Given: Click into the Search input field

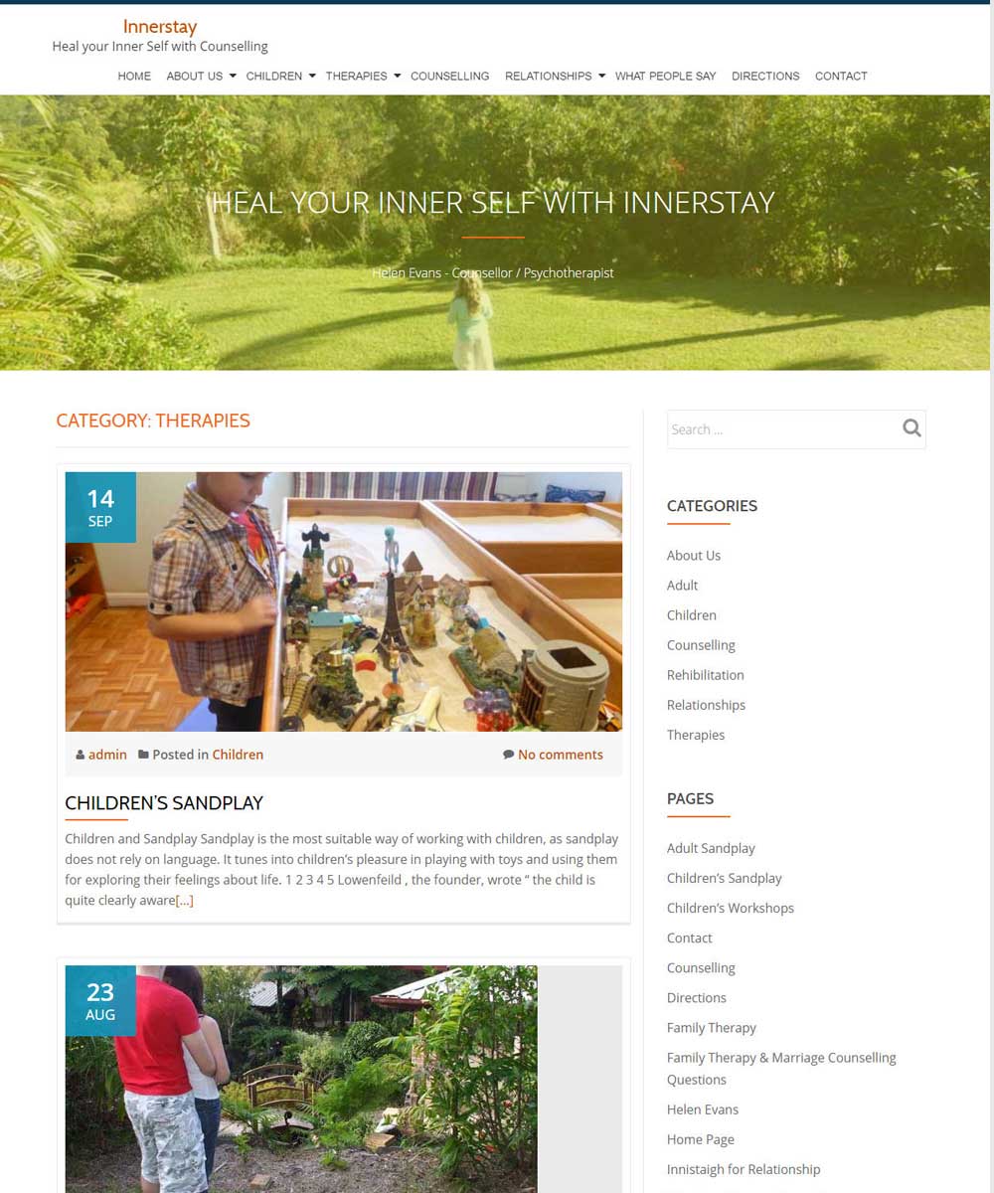Looking at the screenshot, I should pos(782,429).
